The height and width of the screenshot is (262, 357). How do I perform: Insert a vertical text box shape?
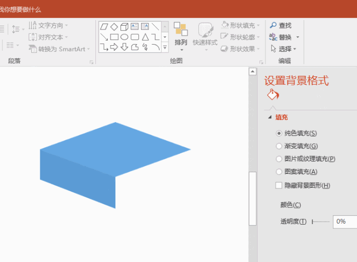(145, 27)
